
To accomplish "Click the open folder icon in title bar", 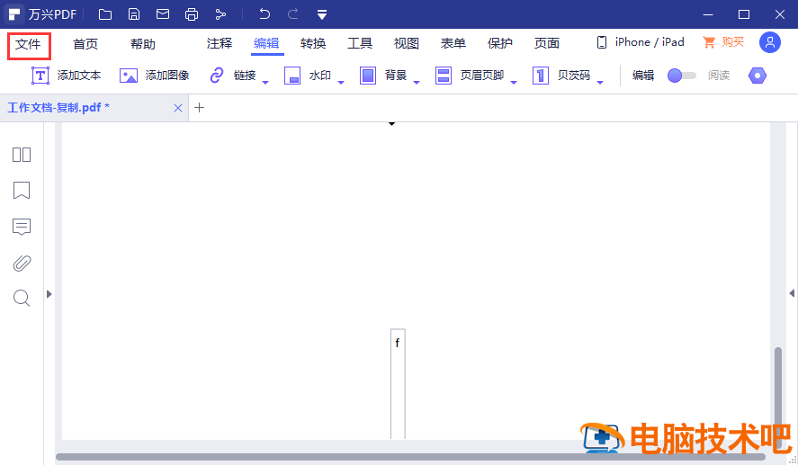I will tap(105, 14).
